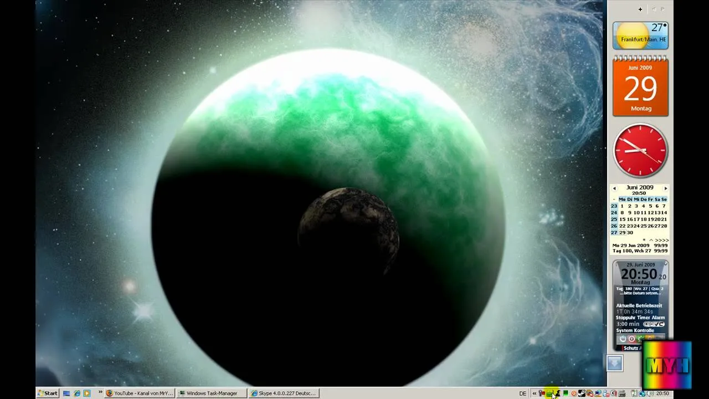Viewport: 709px width, 399px height.
Task: Switch to YouTube - Kanal von MrY taskbar item
Action: click(140, 393)
